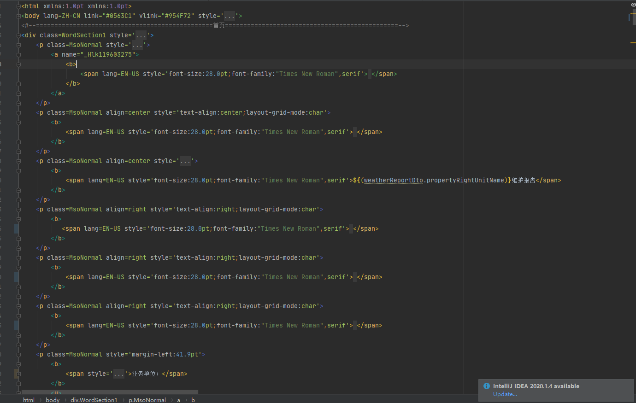Viewport: 636px width, 403px height.
Task: Select the body breadcrumb at the bottom
Action: pyautogui.click(x=52, y=400)
